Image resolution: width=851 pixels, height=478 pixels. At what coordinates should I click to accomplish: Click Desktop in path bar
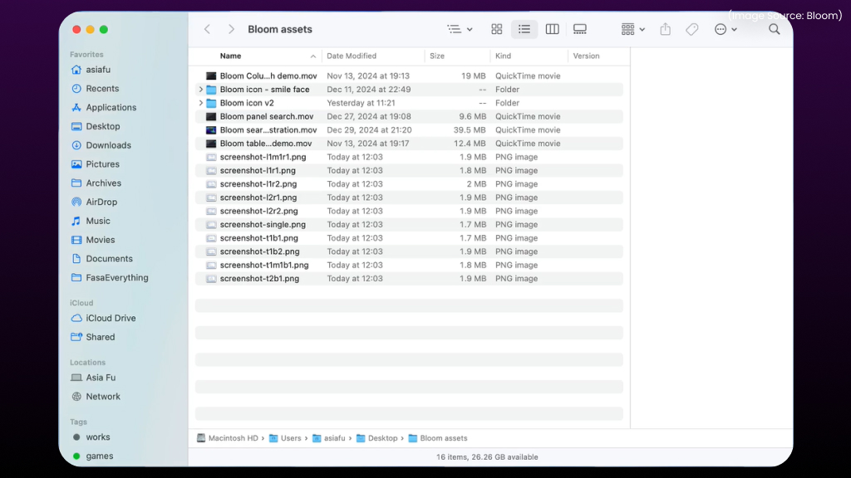pos(376,438)
